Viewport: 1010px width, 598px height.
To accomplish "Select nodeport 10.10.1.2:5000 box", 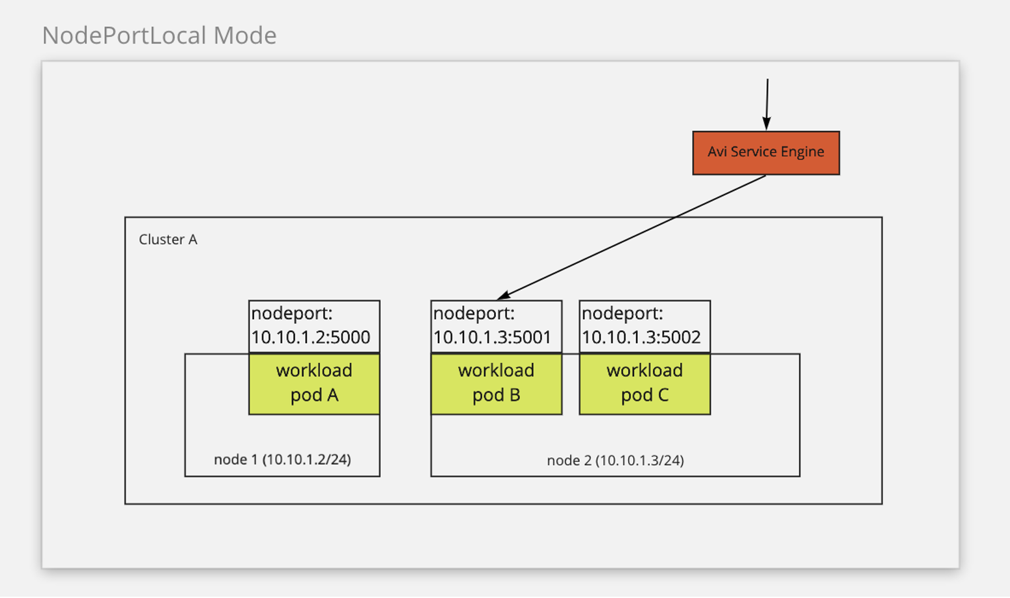I will [x=314, y=326].
